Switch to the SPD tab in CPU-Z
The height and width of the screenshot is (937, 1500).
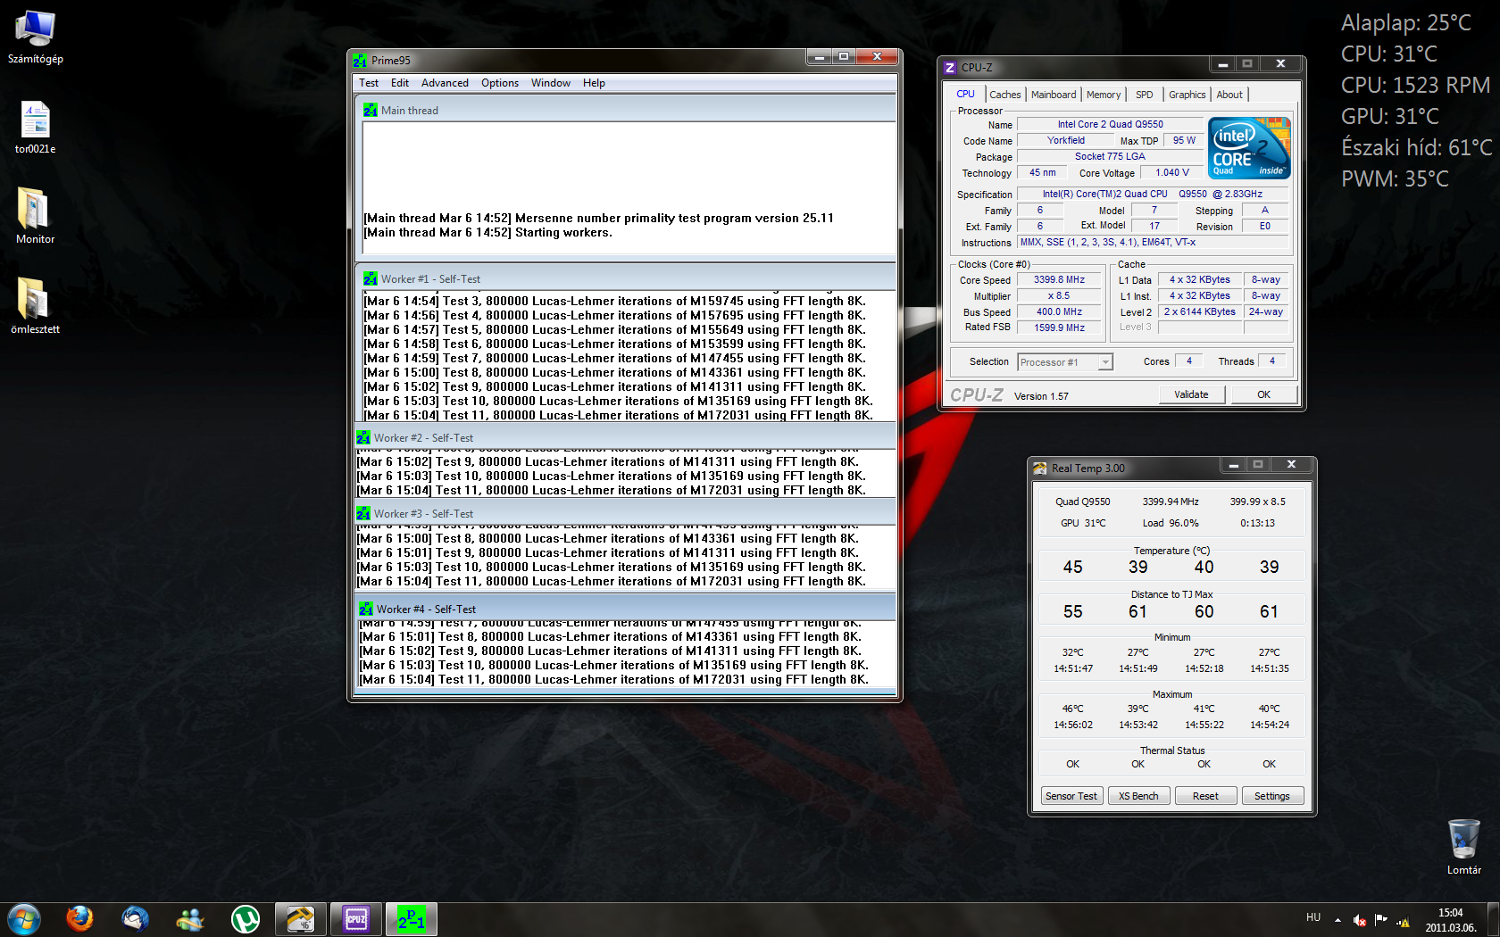point(1145,95)
